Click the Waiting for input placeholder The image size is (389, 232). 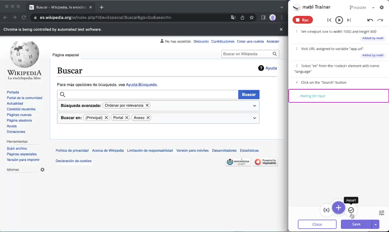click(x=339, y=96)
